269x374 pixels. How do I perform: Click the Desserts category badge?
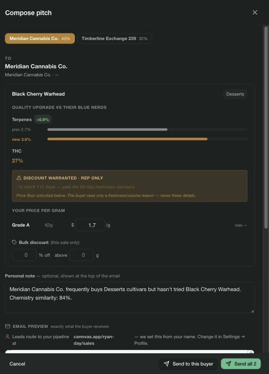tap(235, 94)
